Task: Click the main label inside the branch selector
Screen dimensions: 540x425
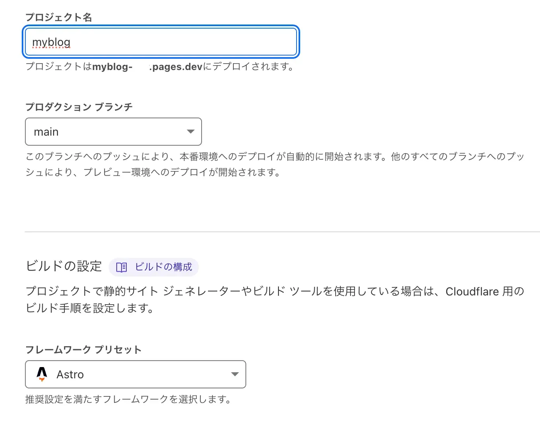Action: point(46,132)
